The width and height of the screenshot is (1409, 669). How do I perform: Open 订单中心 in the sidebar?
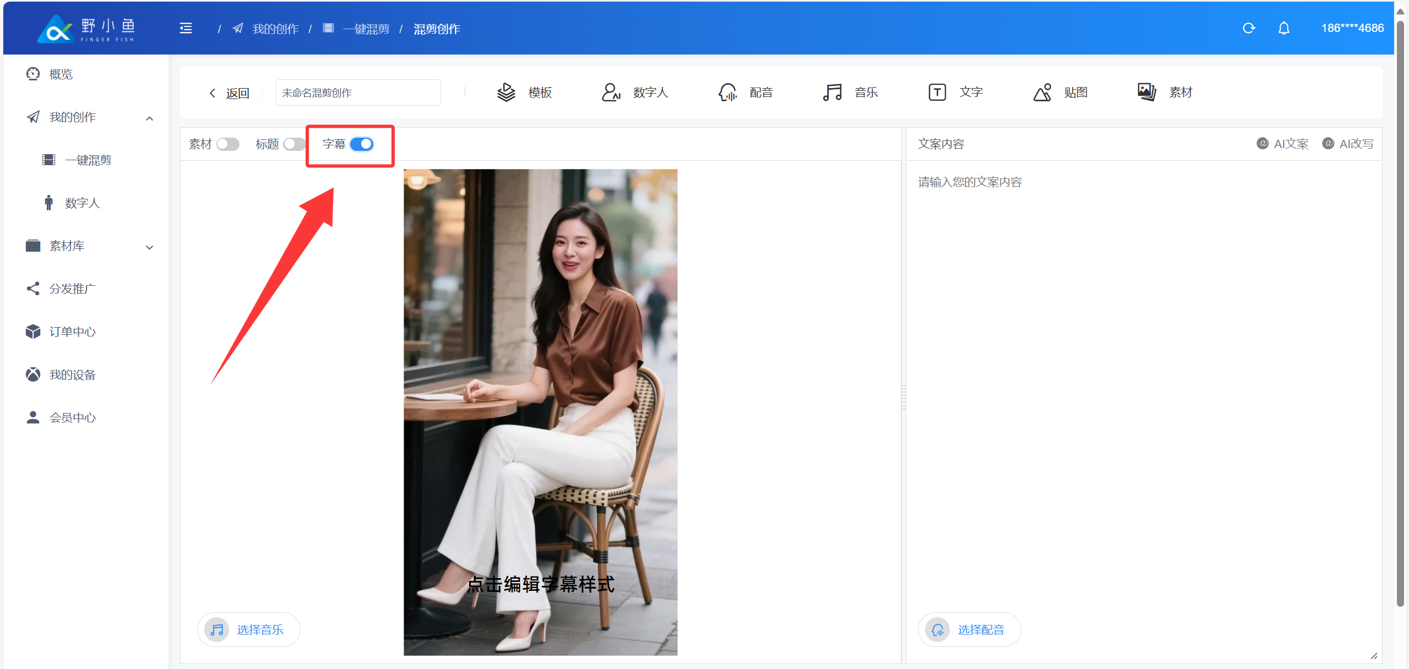point(72,332)
